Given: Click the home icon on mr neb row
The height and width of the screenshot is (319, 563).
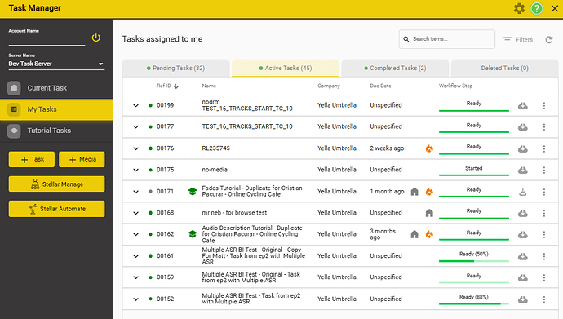Looking at the screenshot, I should pyautogui.click(x=429, y=213).
